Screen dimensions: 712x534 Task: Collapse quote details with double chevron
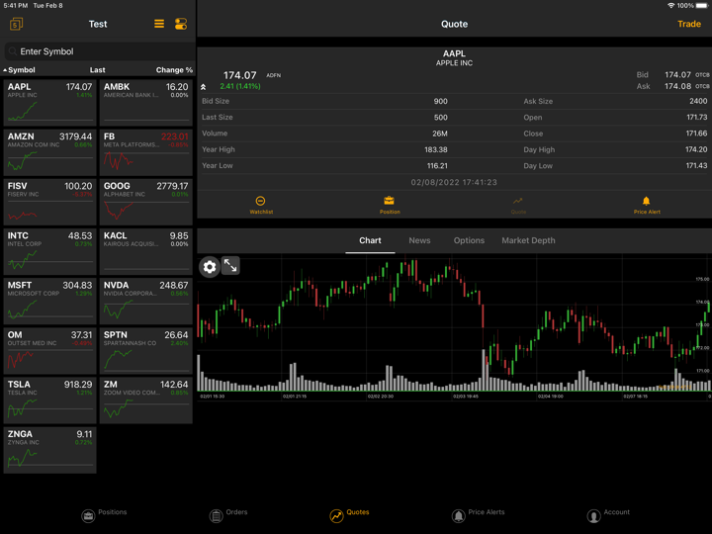tap(204, 87)
